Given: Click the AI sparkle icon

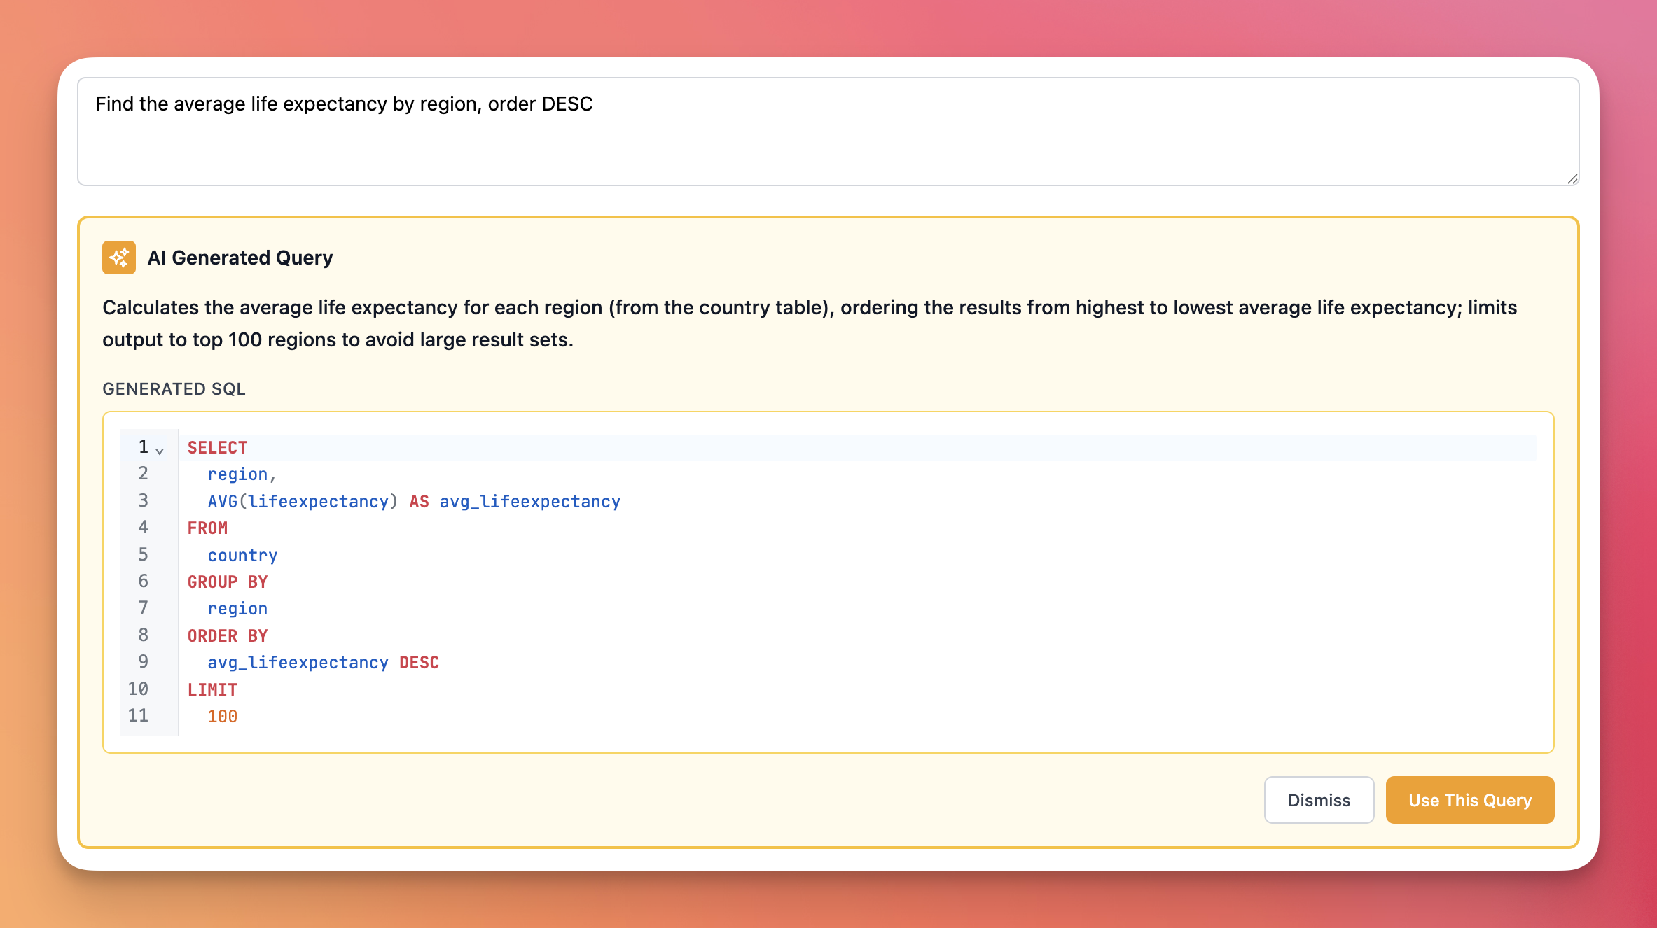Looking at the screenshot, I should coord(119,258).
